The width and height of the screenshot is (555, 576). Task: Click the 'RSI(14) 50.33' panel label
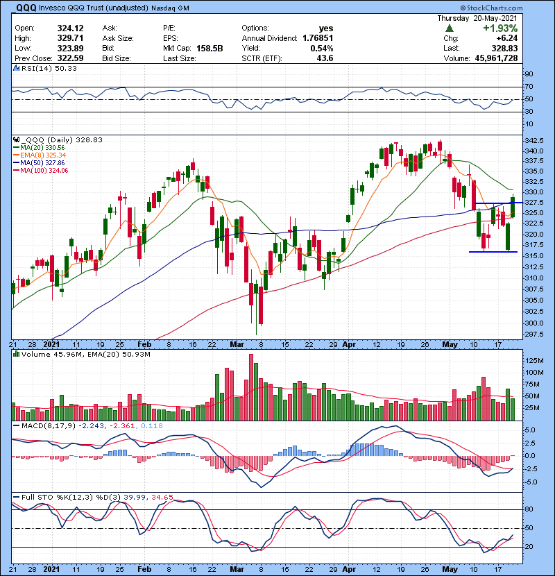click(49, 68)
